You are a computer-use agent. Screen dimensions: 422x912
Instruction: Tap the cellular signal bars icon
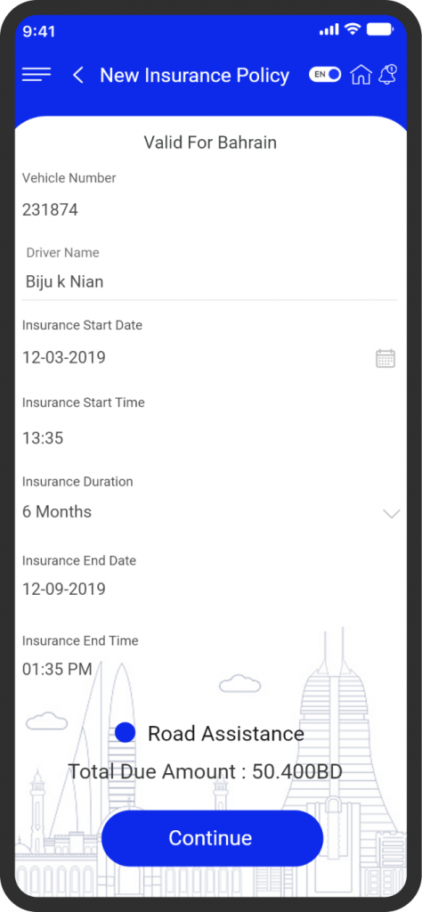click(x=329, y=29)
